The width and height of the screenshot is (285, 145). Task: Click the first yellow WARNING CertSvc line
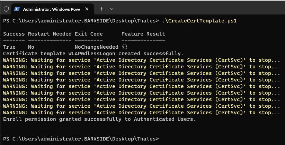point(141,60)
